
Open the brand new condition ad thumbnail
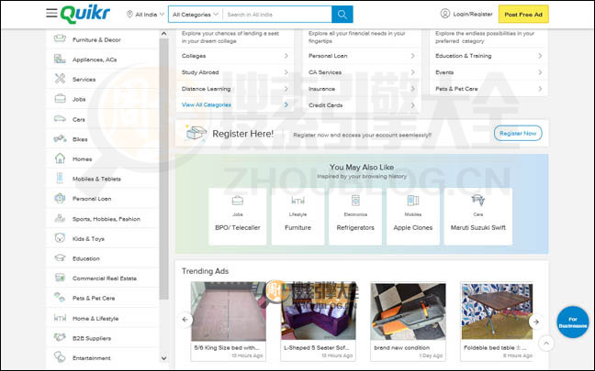(x=408, y=311)
